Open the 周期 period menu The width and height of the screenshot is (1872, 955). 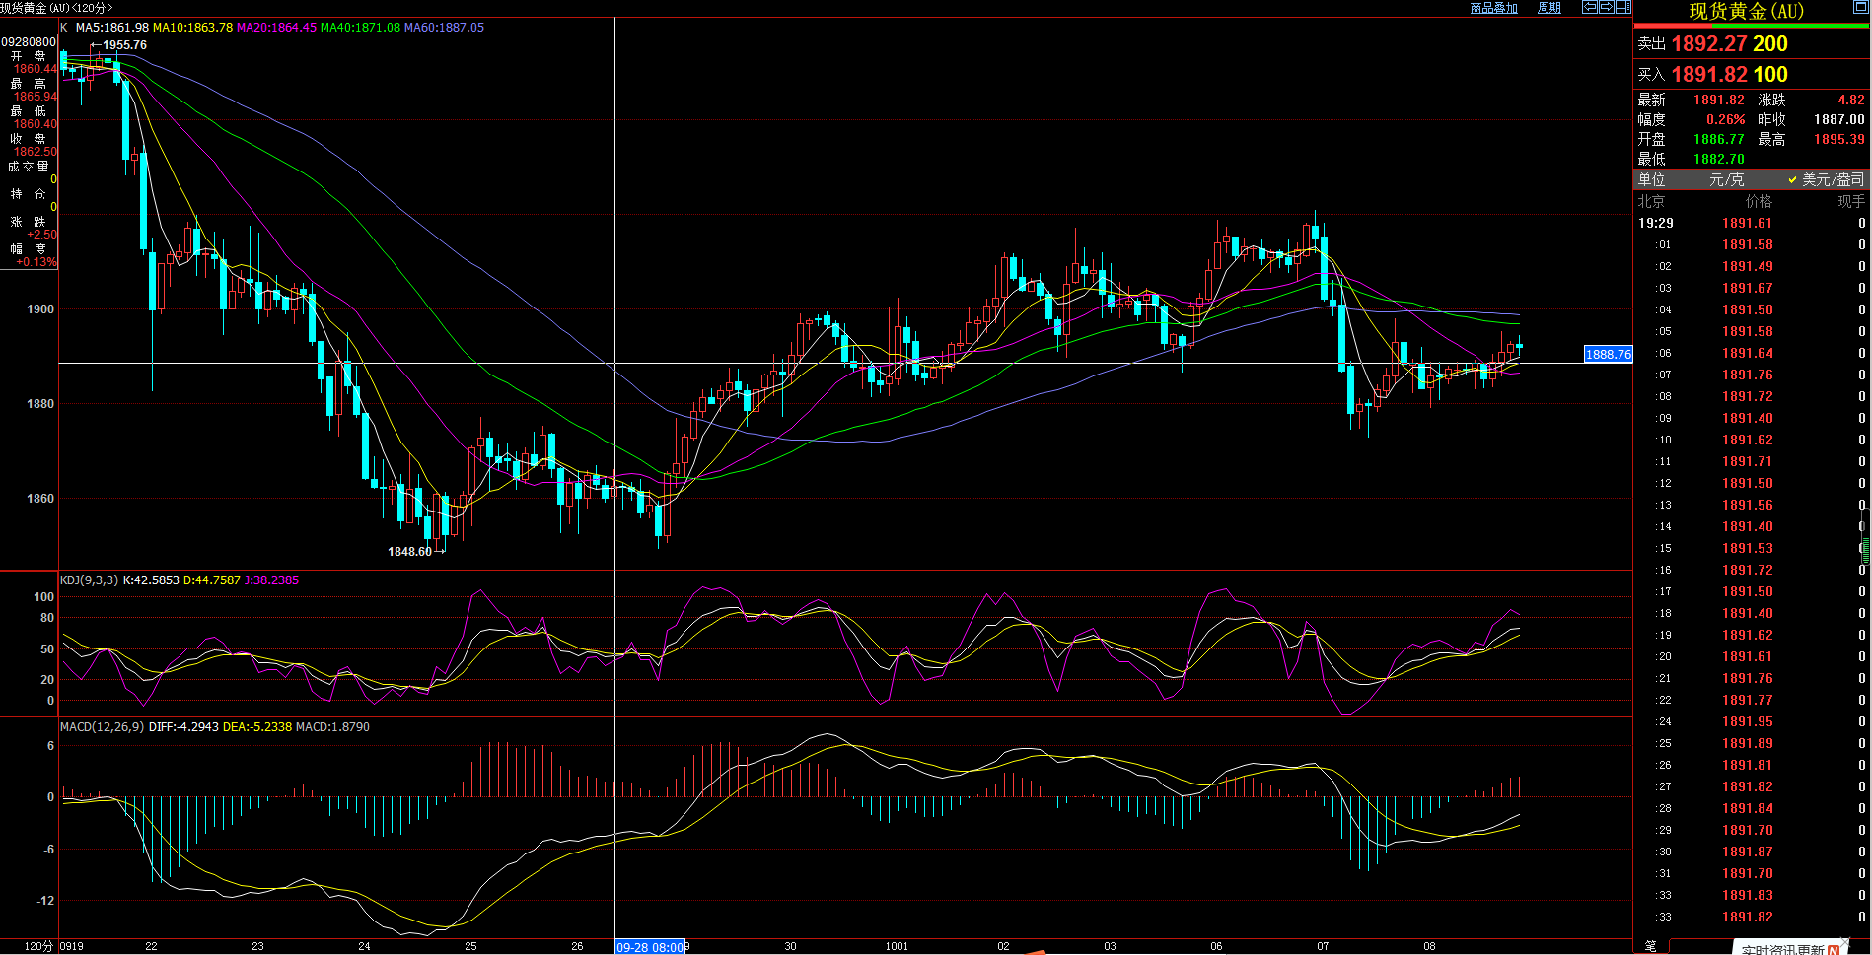[1549, 8]
